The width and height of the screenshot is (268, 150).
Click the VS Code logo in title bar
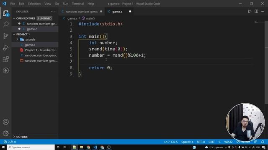(4, 4)
